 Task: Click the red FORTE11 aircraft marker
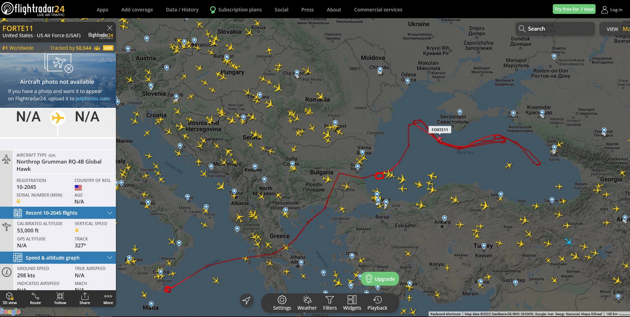439,139
